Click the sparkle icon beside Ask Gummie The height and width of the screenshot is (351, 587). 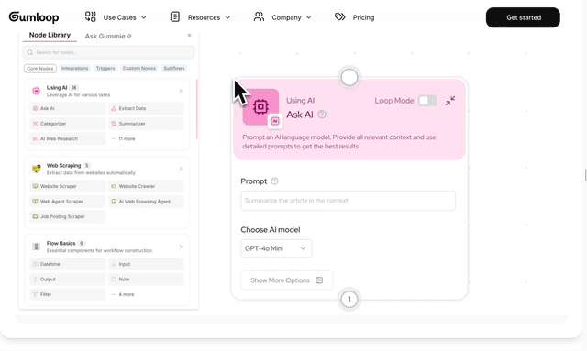129,37
